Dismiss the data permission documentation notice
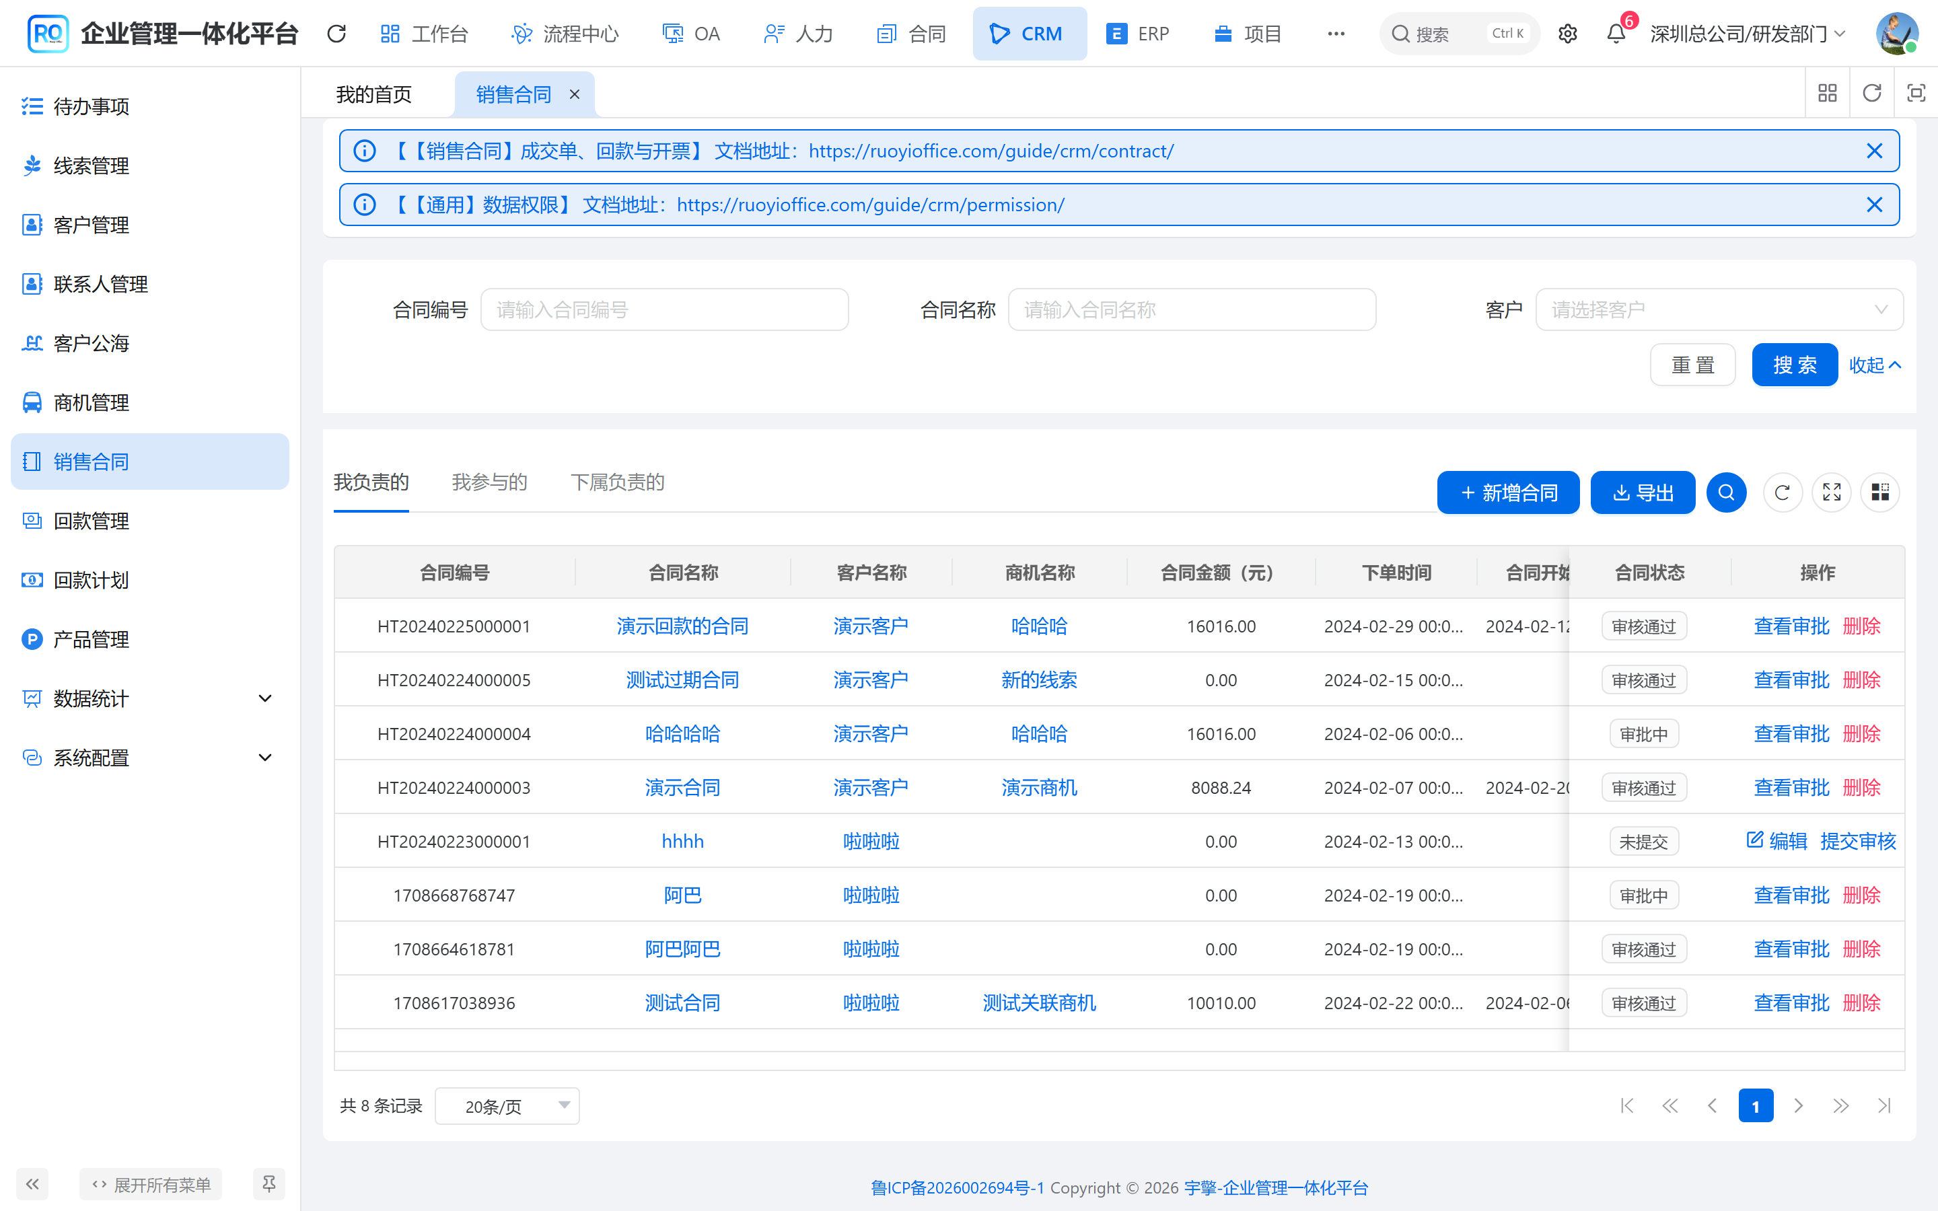This screenshot has height=1211, width=1938. point(1874,205)
